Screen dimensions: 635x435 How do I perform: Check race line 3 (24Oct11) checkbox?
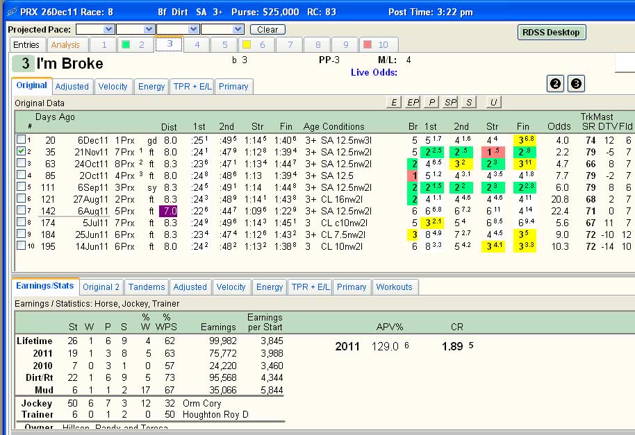[x=21, y=163]
